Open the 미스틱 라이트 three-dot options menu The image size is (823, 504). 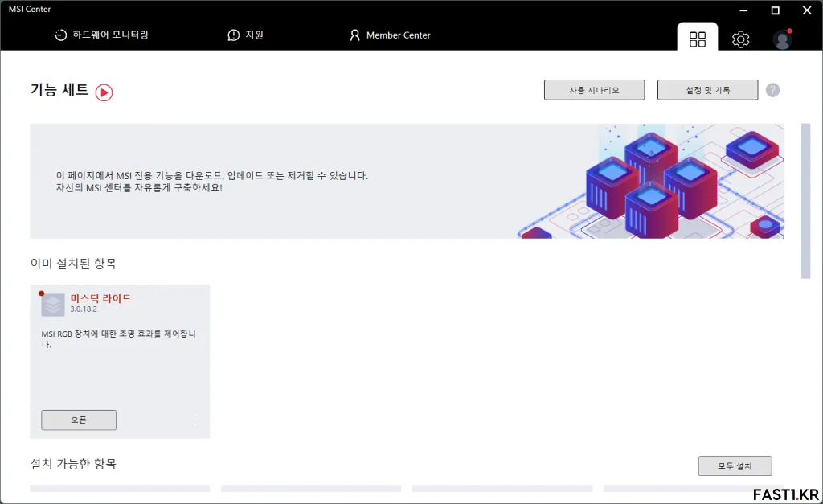pos(194,419)
